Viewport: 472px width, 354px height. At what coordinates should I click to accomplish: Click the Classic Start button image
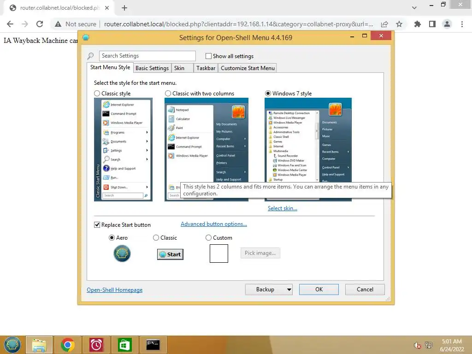coord(170,254)
